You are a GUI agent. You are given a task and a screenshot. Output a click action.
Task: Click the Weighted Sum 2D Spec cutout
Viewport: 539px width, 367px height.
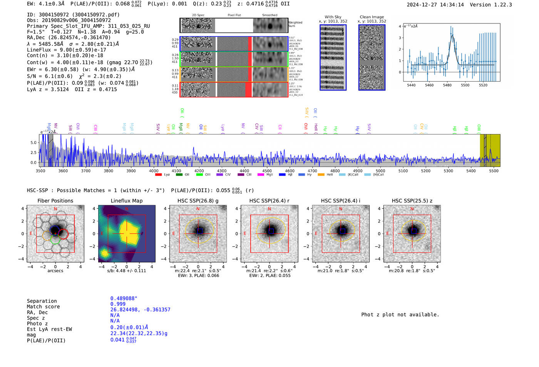tap(197, 25)
